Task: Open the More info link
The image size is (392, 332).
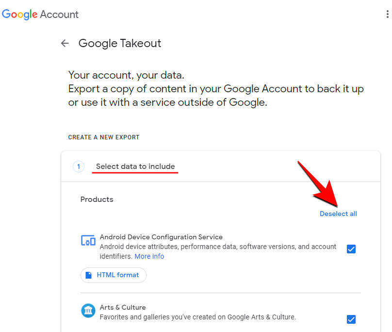Action: tap(149, 256)
